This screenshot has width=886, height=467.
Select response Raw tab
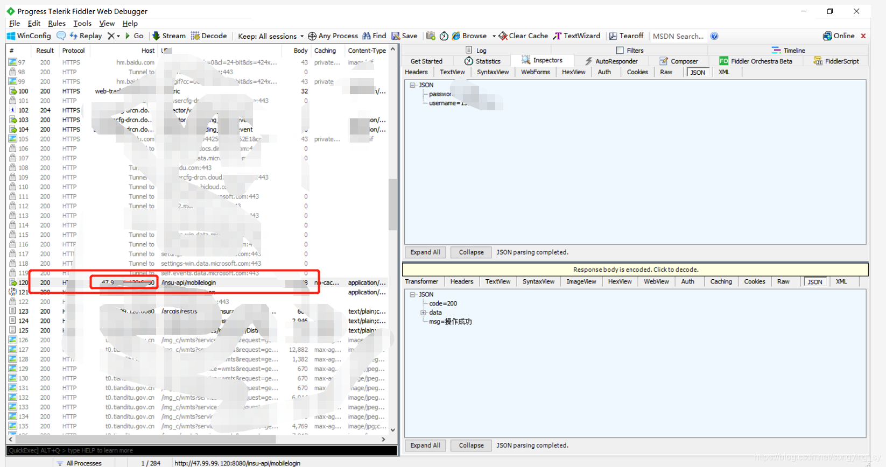click(x=783, y=281)
